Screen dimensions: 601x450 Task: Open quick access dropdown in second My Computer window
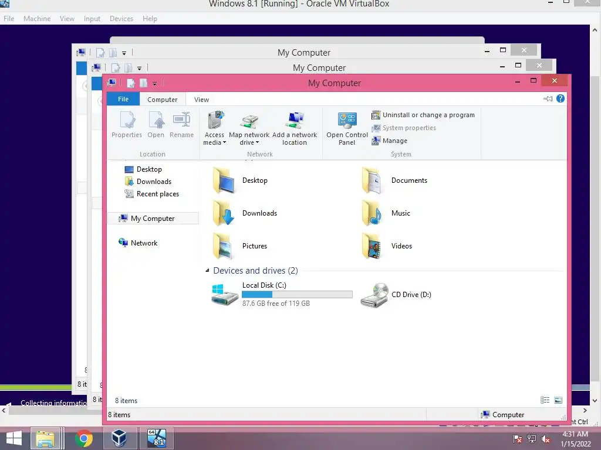point(139,68)
